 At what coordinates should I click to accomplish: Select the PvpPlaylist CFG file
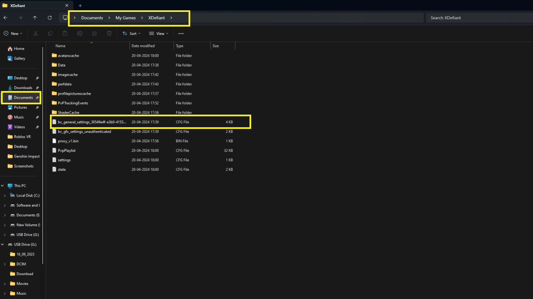67,150
